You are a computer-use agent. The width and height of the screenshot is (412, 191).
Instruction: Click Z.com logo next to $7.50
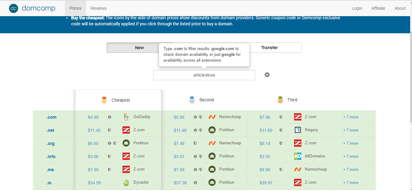point(126,169)
